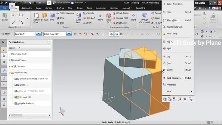The width and height of the screenshot is (222, 125).
Task: Open the File tab
Action: 5,8
